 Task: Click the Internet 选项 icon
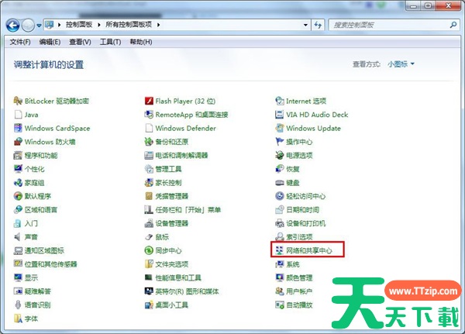tap(279, 102)
